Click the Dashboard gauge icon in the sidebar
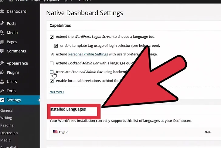The width and height of the screenshot is (221, 148). click(x=2, y=12)
